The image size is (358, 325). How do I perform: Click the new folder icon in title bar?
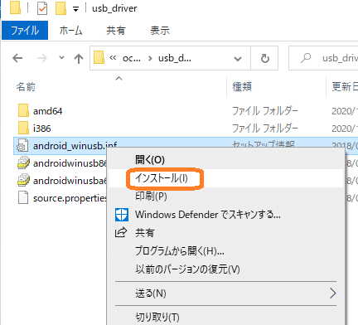[60, 8]
